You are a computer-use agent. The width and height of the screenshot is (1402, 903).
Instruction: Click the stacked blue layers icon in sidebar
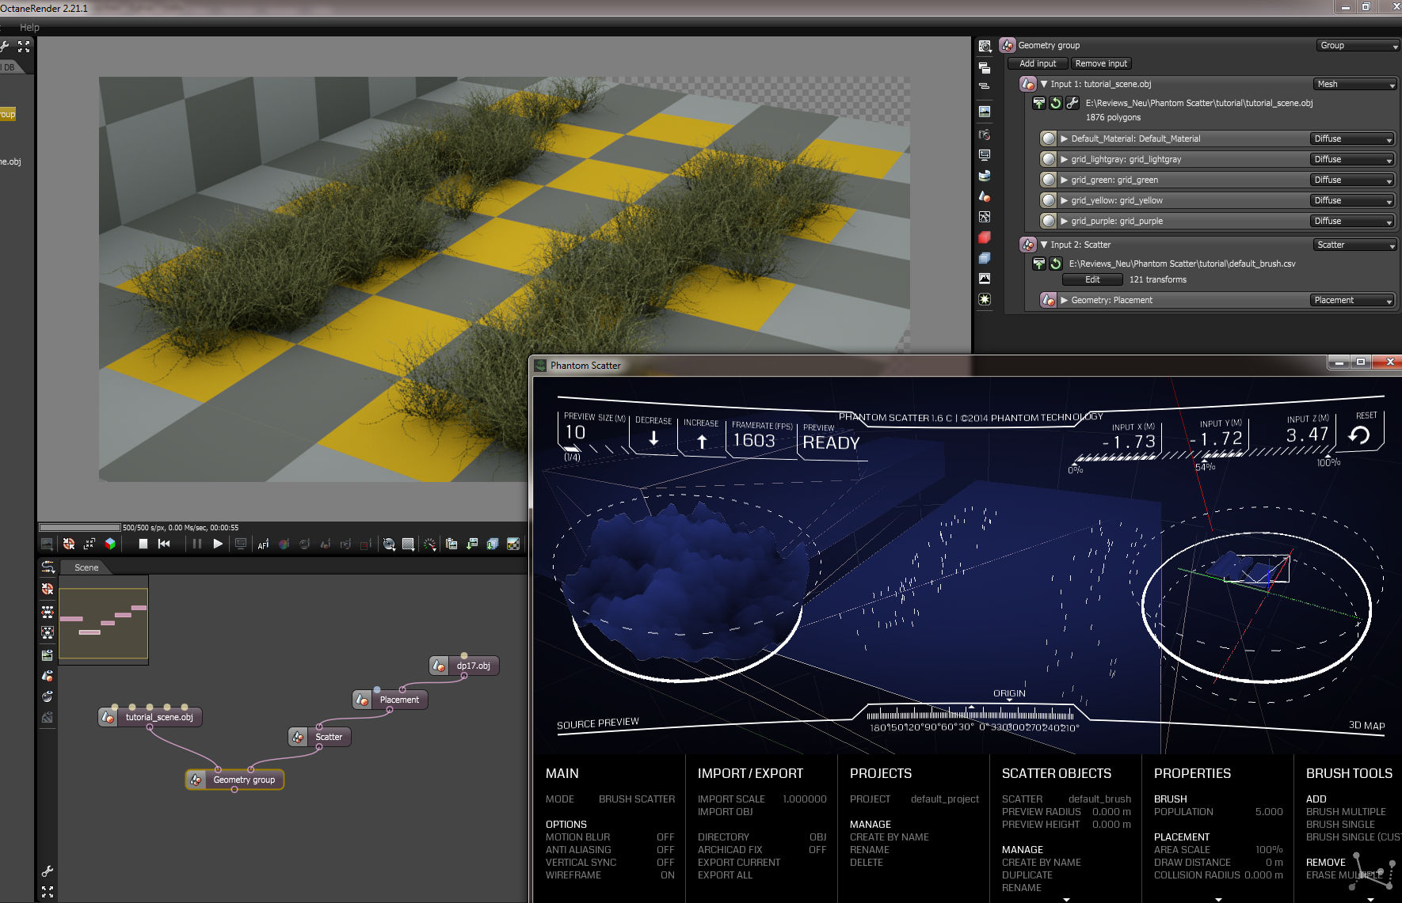(985, 258)
